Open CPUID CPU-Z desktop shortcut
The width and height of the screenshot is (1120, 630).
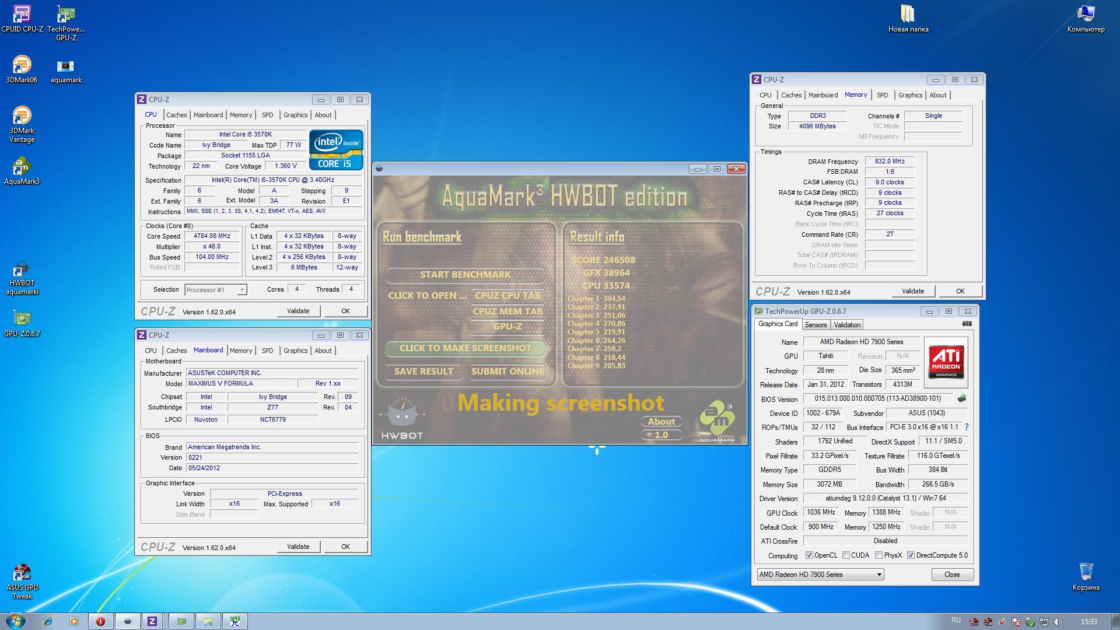[22, 18]
